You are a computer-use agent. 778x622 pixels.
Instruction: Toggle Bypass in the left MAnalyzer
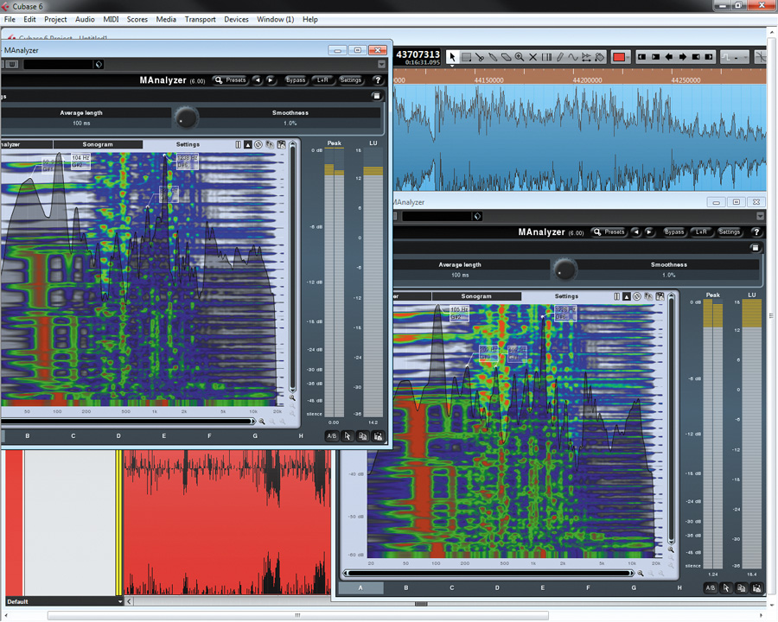point(296,80)
